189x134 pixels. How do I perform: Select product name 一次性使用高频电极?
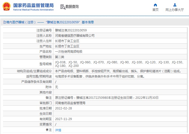coord(69,51)
